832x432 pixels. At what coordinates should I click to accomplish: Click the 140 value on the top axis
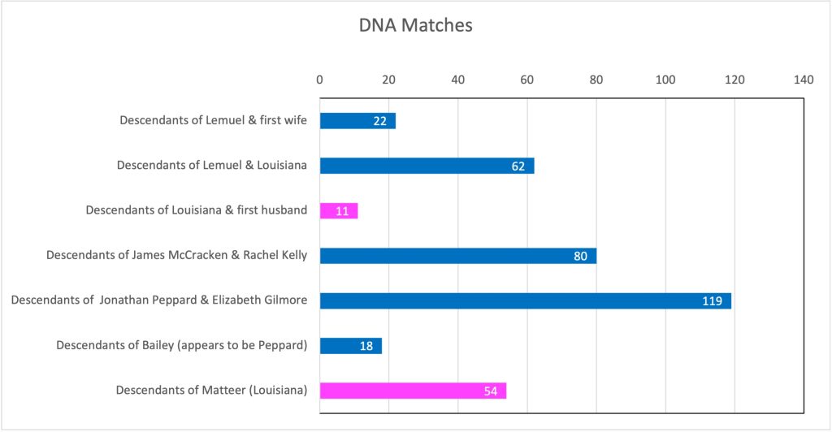[804, 80]
